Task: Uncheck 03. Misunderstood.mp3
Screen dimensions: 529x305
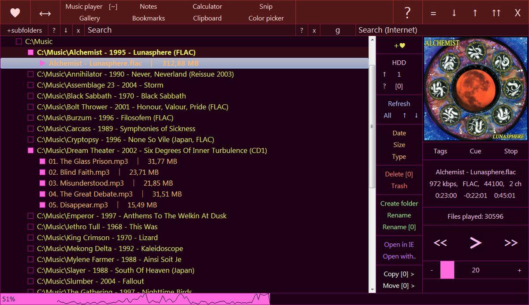Action: [42, 183]
